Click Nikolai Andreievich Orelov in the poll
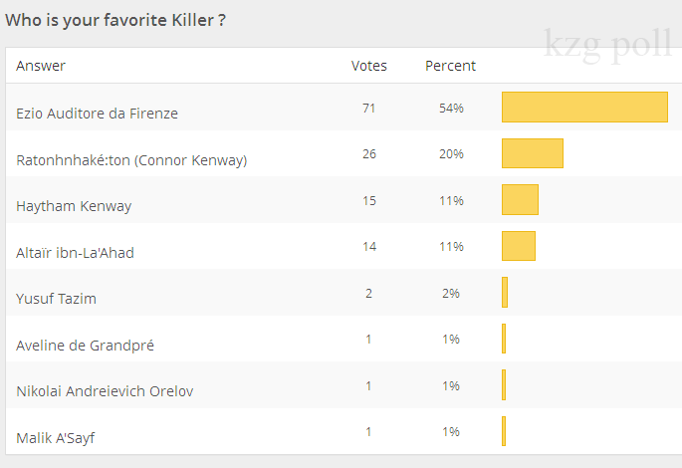 click(105, 391)
